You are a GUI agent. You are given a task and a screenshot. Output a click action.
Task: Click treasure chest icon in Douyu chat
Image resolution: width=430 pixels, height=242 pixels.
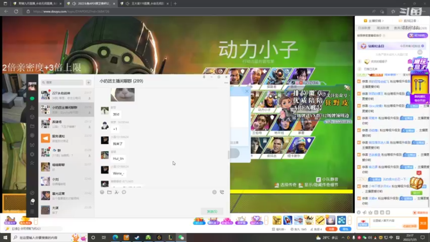click(416, 183)
